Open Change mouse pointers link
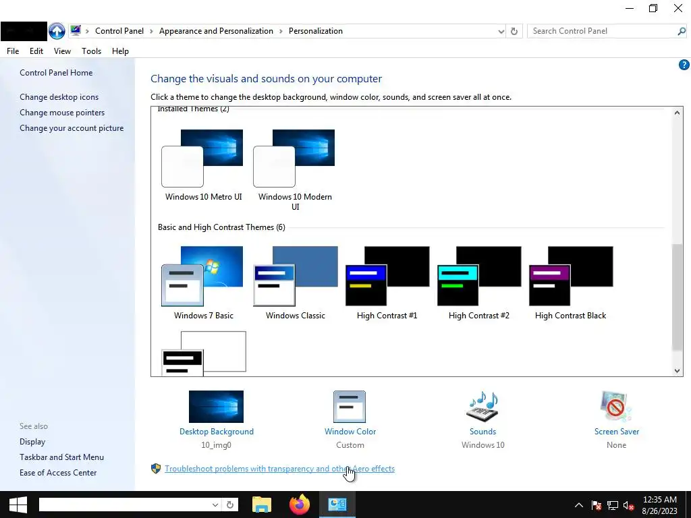 (x=62, y=113)
